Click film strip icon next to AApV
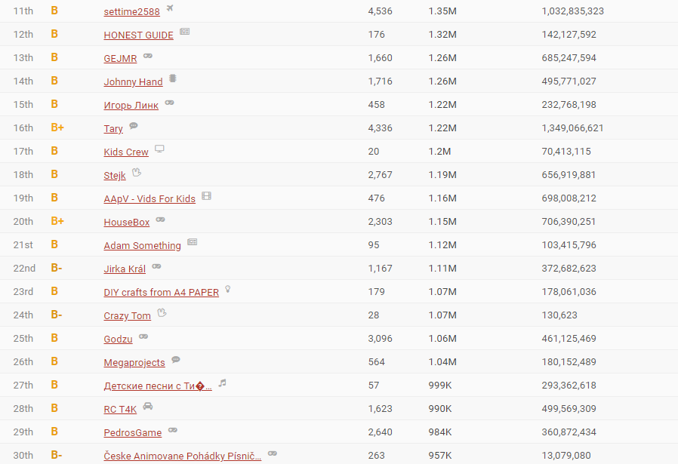 [207, 195]
